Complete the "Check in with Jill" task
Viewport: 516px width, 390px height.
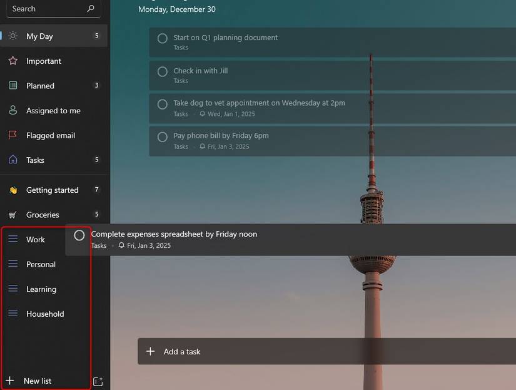point(162,72)
